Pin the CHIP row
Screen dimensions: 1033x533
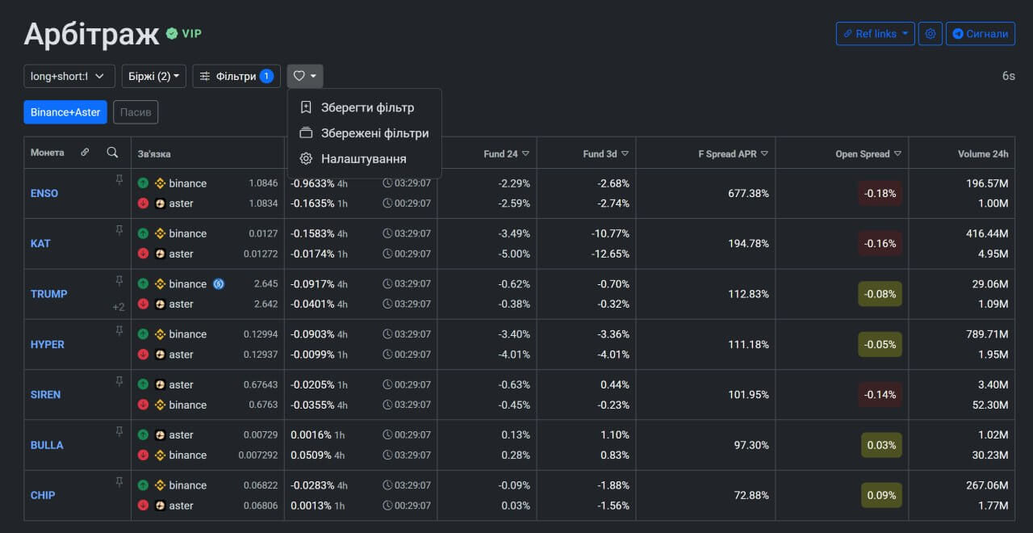[x=119, y=482]
